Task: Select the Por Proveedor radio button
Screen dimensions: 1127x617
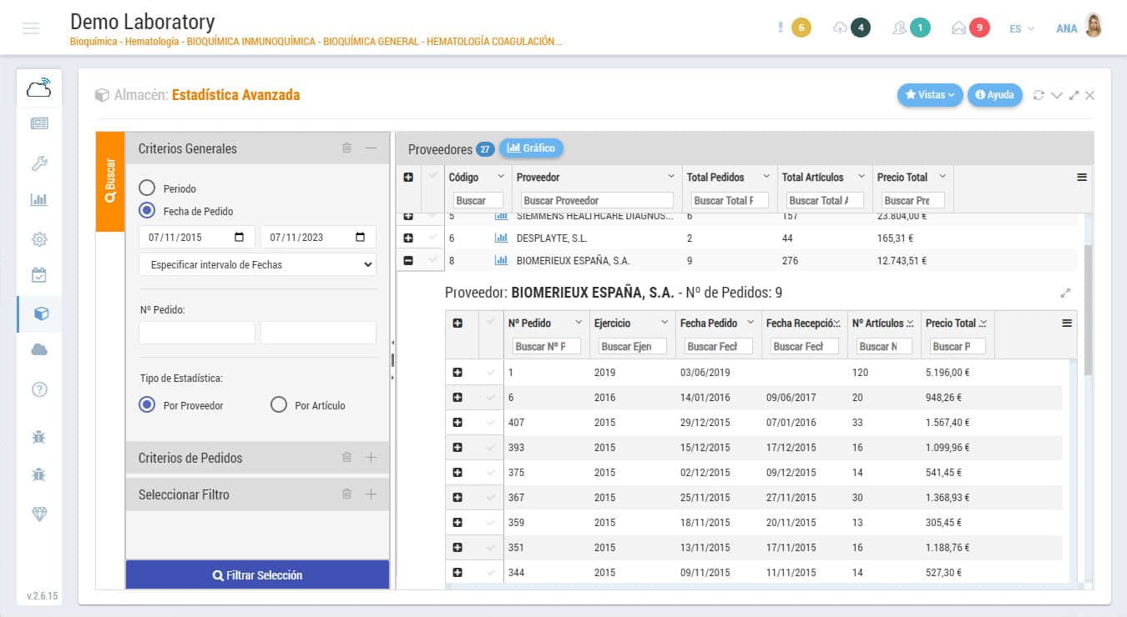Action: tap(147, 405)
